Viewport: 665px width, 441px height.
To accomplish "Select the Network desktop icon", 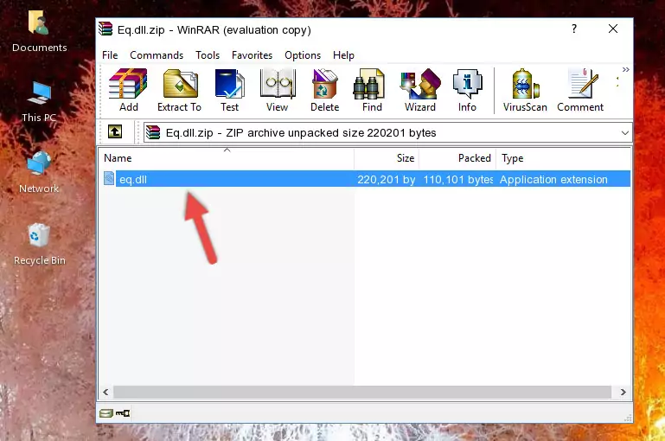I will pyautogui.click(x=39, y=173).
